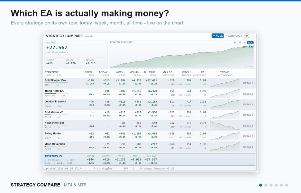This screenshot has width=301, height=193.
Task: Select the News Filter Bot strategy name
Action: pyautogui.click(x=54, y=123)
